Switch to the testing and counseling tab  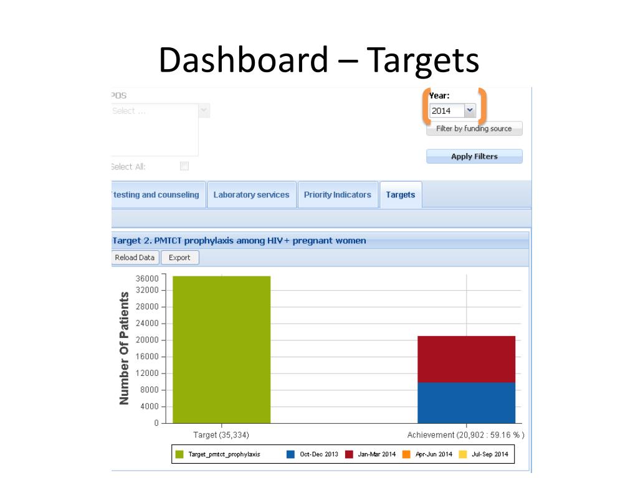click(158, 195)
